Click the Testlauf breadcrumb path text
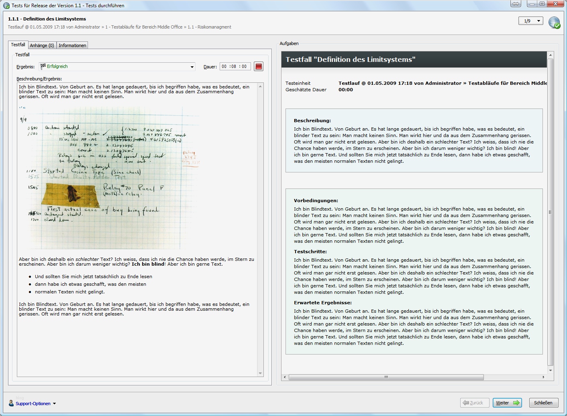 [120, 27]
